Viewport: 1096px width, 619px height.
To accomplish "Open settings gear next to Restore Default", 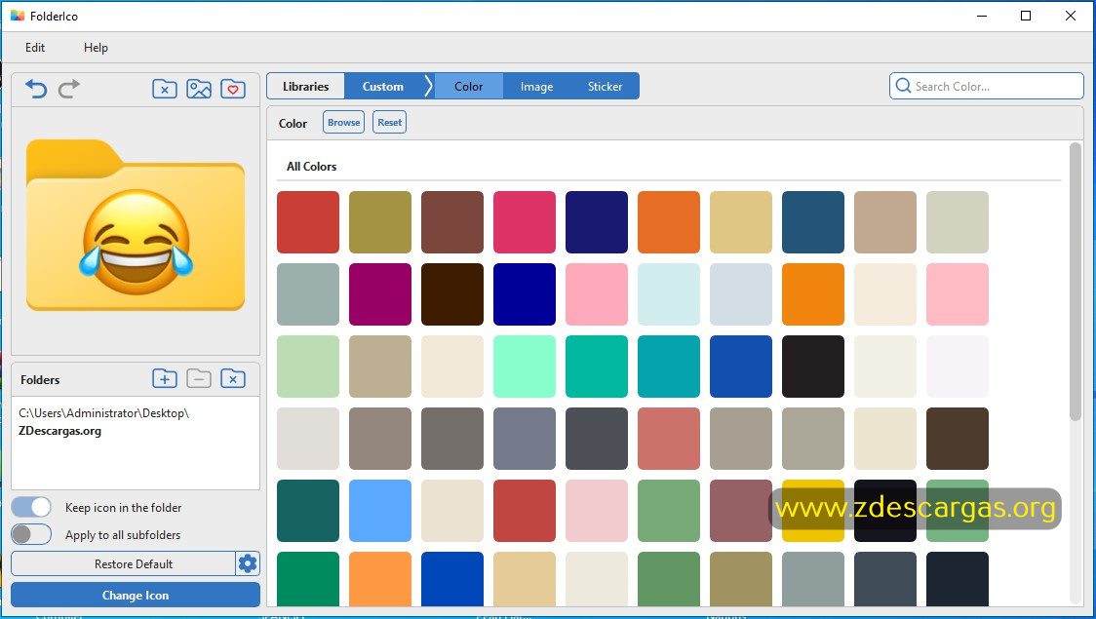I will coord(248,563).
